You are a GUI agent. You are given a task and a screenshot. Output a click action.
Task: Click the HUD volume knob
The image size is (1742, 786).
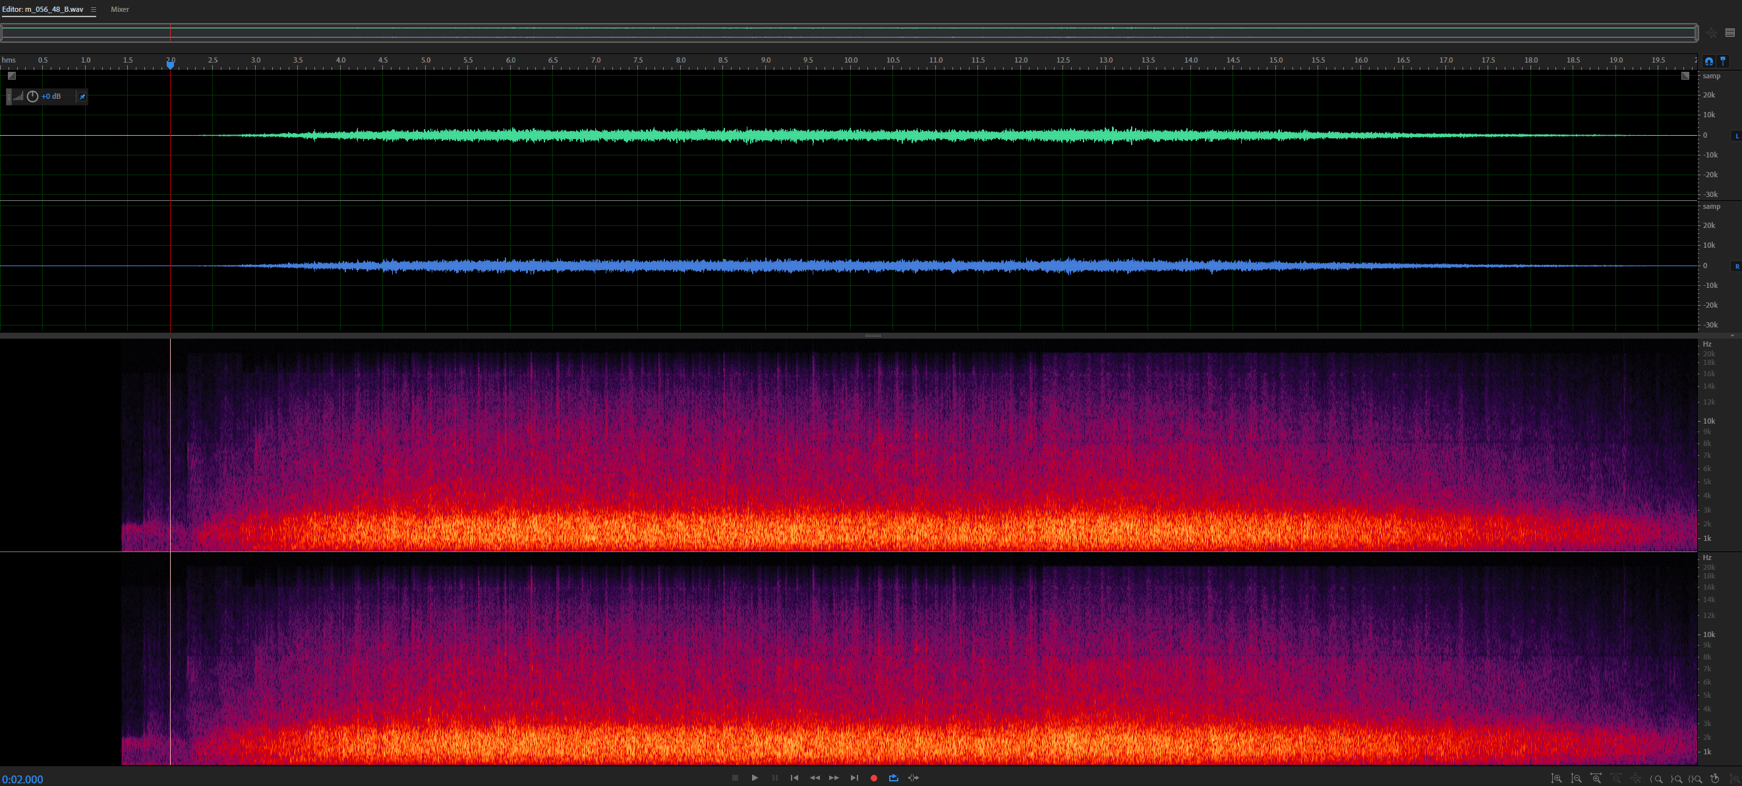coord(32,97)
